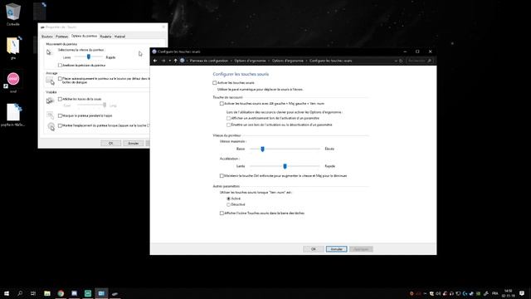Image resolution: width=531 pixels, height=299 pixels.
Task: Refresh the Control Panel address bar
Action: pos(401,61)
